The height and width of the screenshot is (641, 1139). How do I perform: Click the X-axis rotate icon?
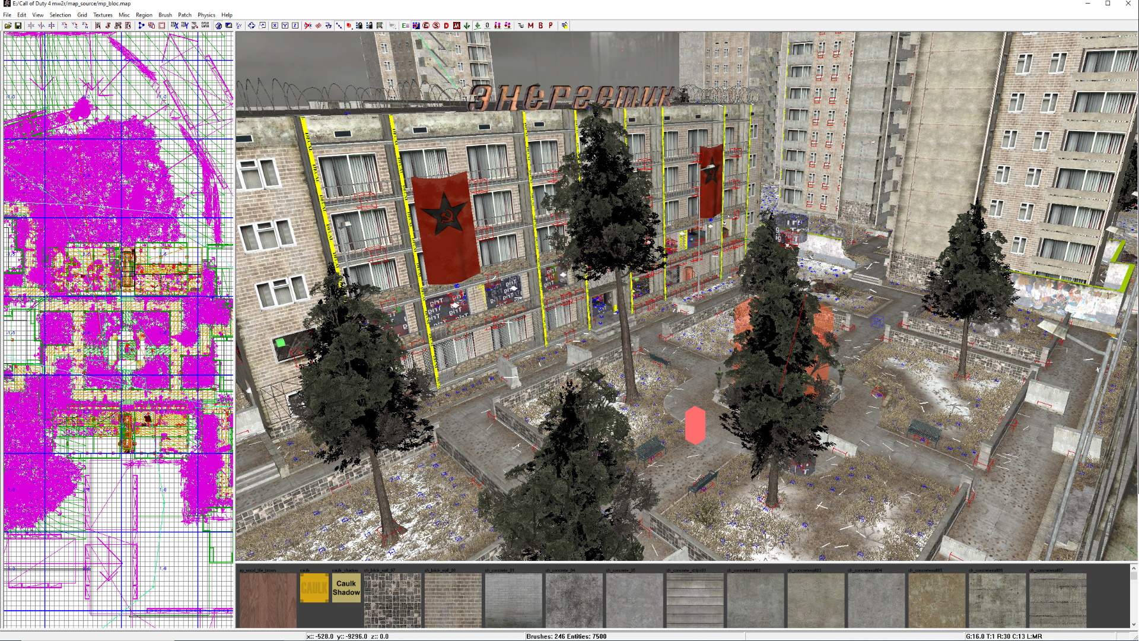(64, 26)
